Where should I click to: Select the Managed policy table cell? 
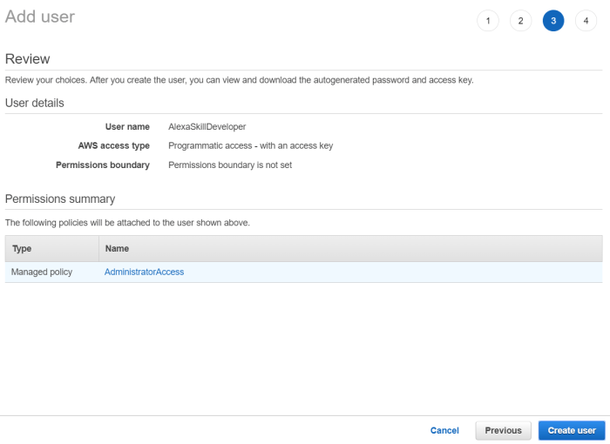point(42,272)
